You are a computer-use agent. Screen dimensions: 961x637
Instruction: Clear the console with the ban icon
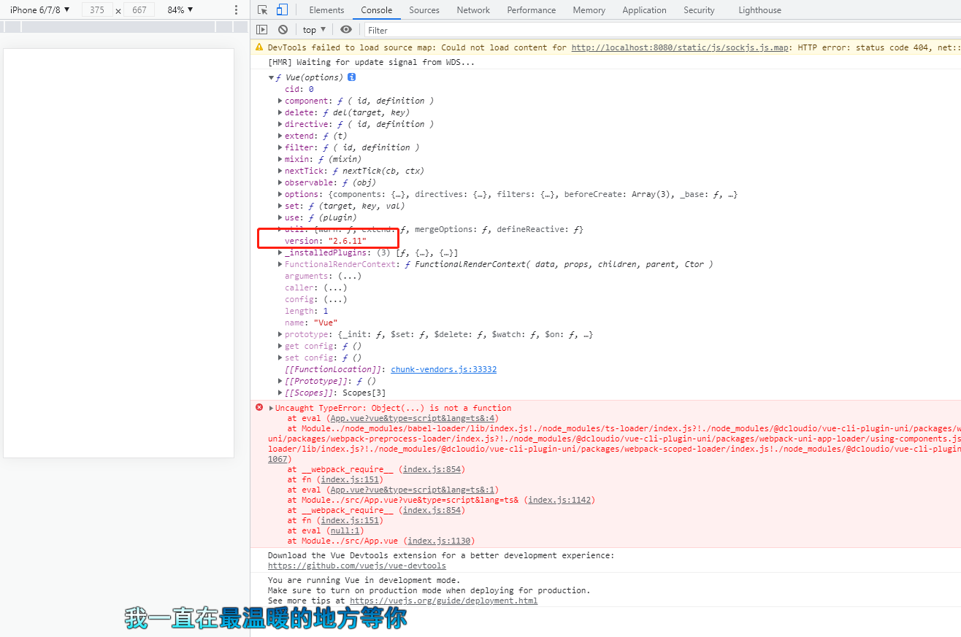(283, 30)
